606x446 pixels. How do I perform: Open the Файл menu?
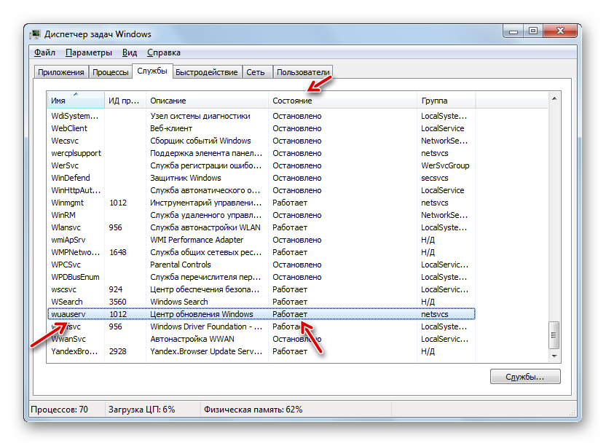(x=44, y=52)
